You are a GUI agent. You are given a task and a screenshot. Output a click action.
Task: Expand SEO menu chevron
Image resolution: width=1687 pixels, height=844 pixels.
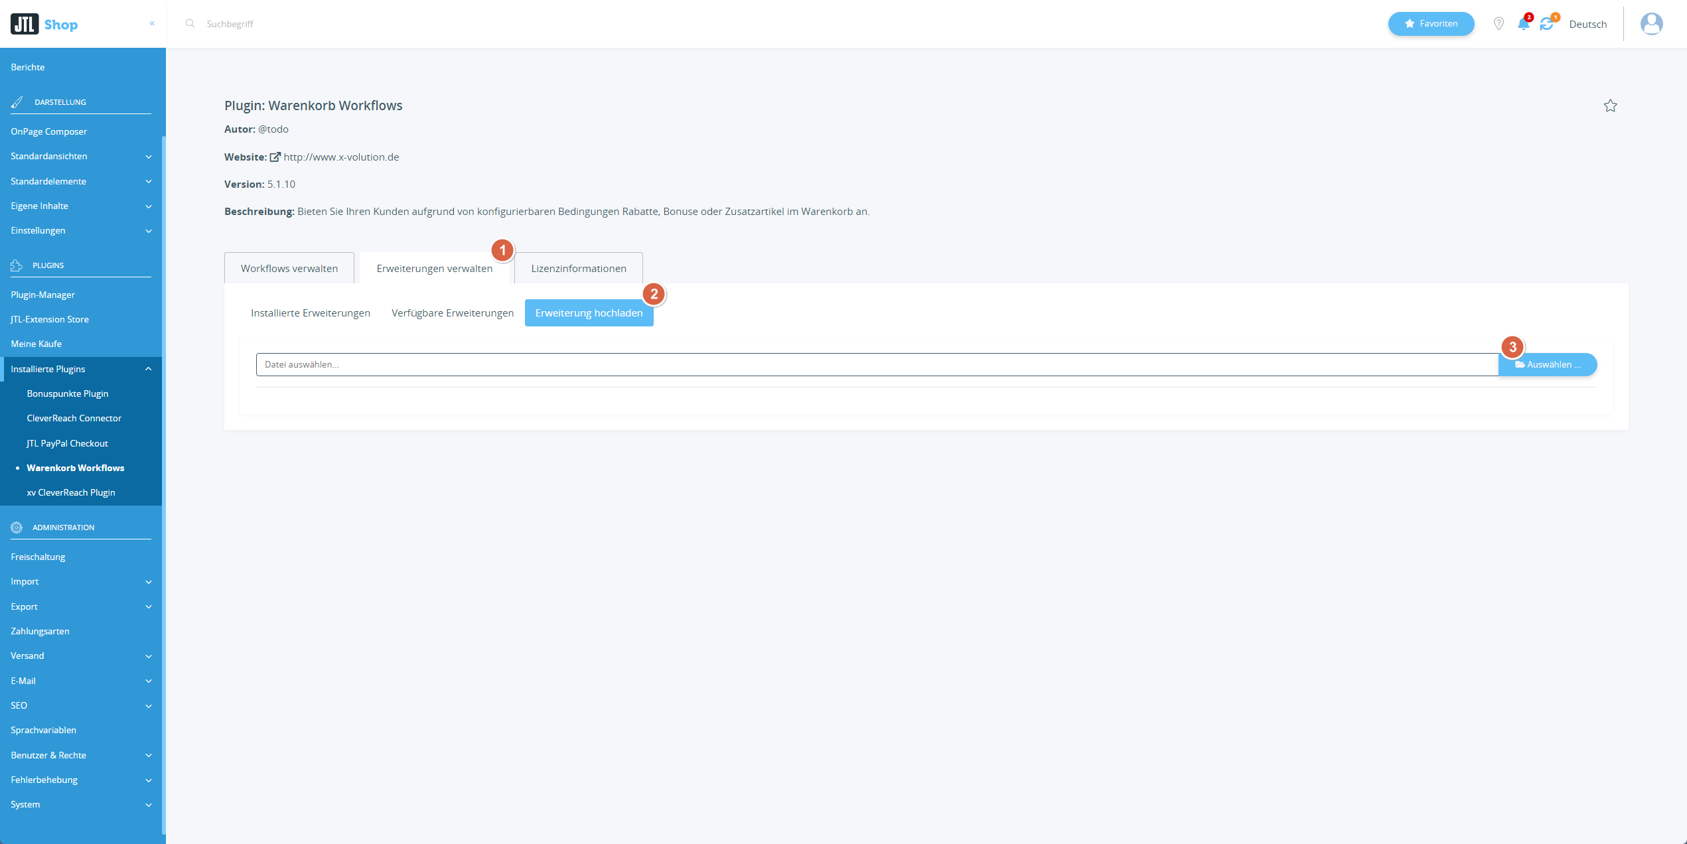coord(149,706)
